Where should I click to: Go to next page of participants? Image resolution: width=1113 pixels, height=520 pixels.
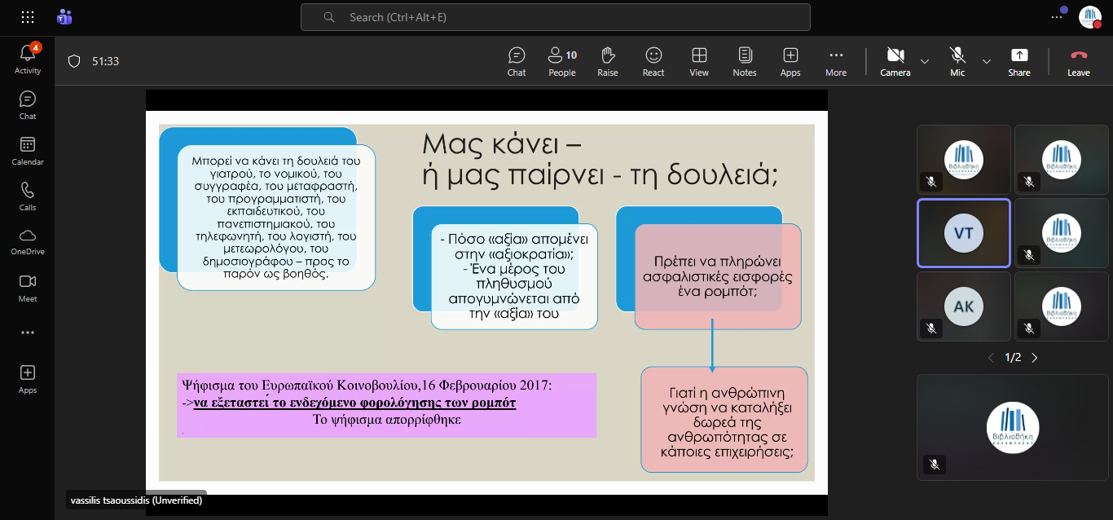point(1035,358)
